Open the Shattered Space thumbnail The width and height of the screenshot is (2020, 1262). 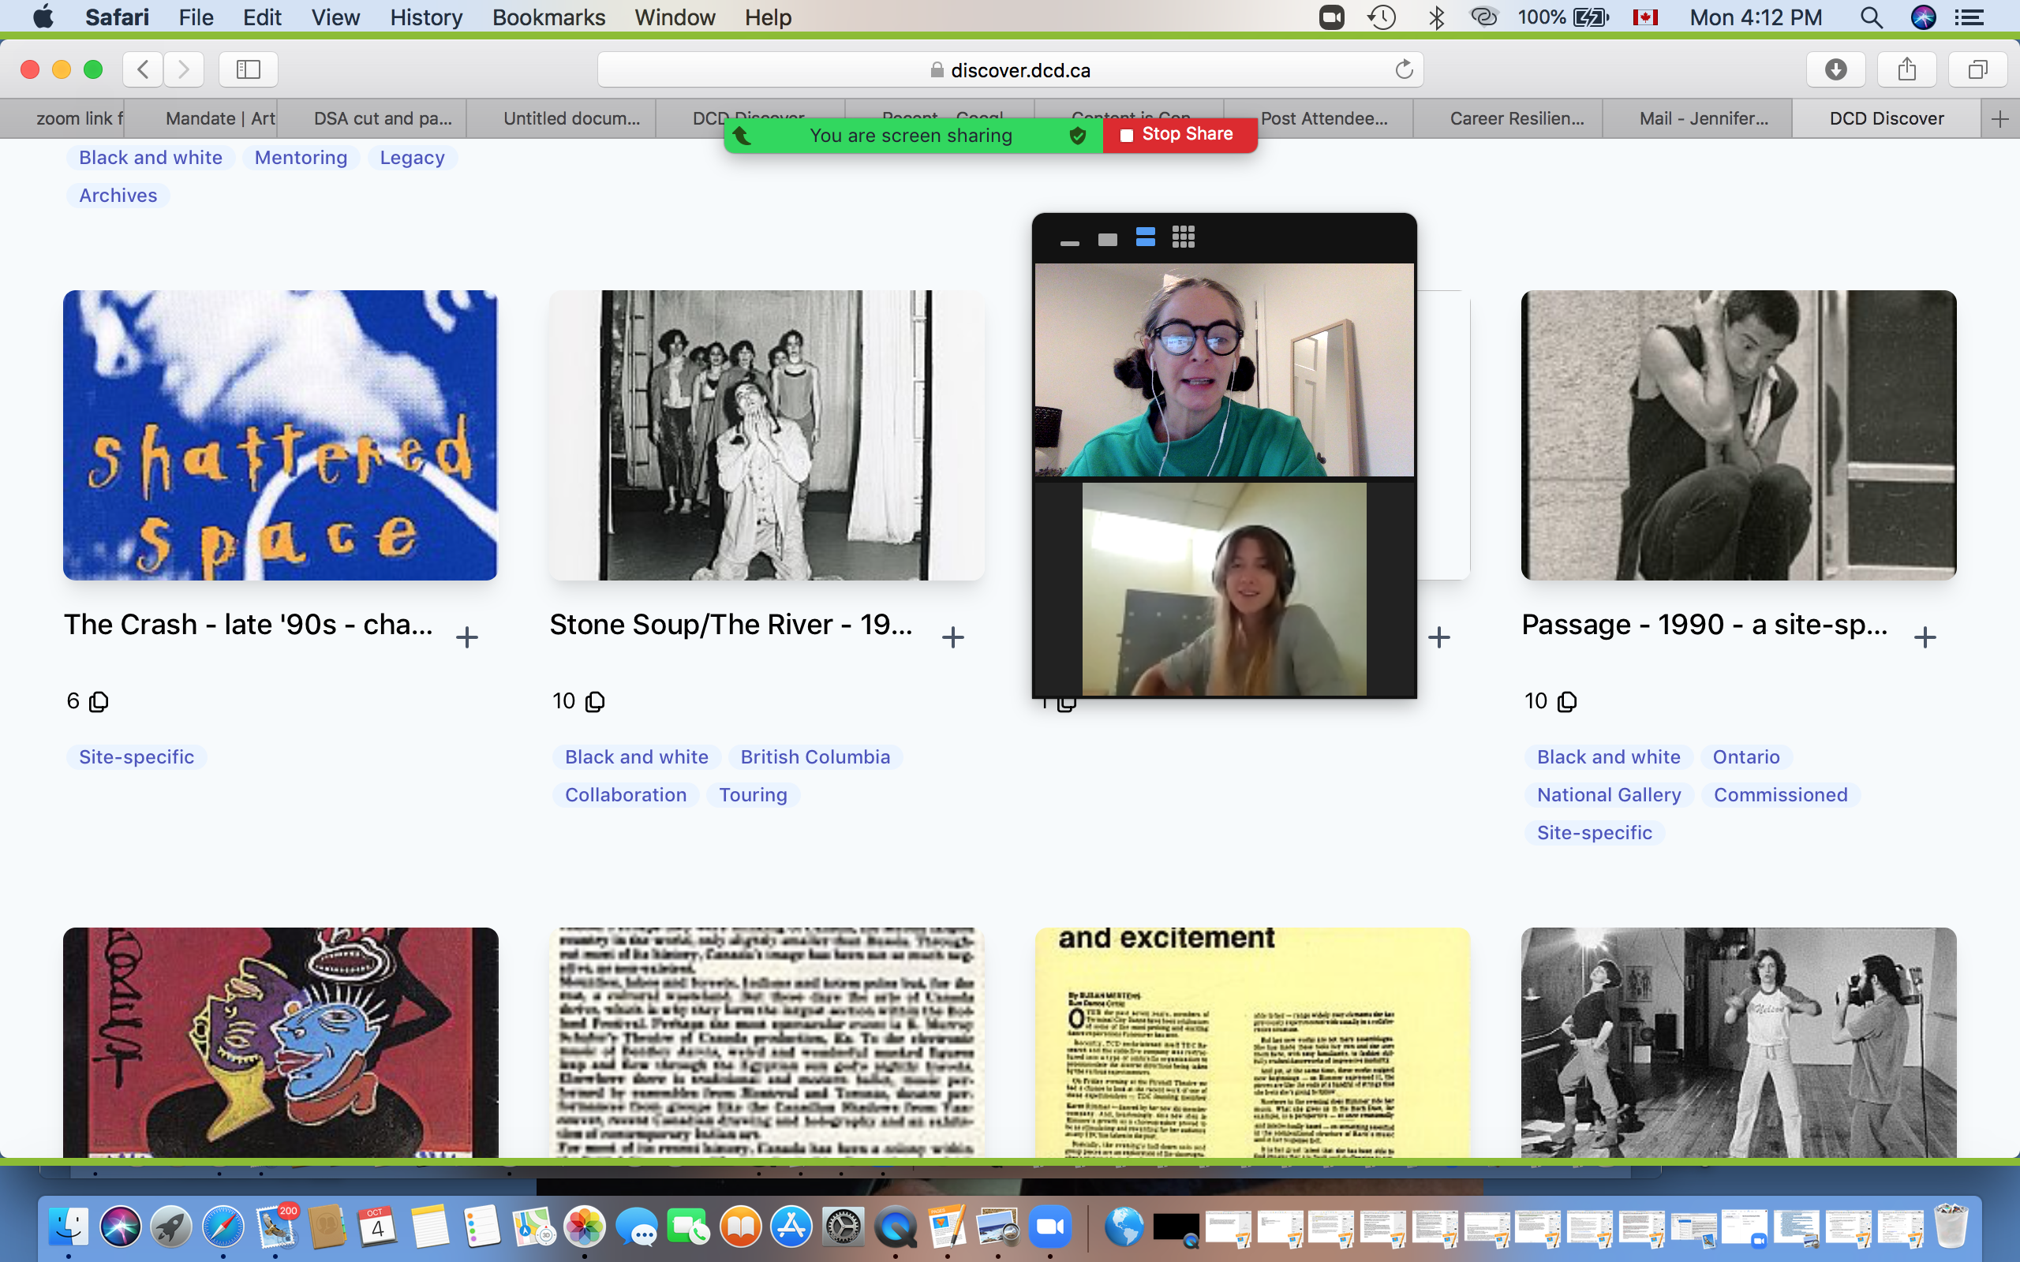coord(280,435)
